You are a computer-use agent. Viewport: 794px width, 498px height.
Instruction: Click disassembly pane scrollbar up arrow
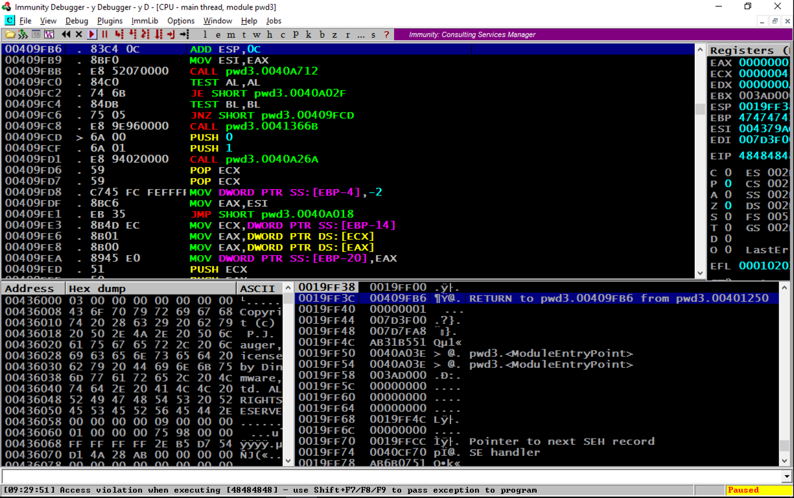coord(700,50)
